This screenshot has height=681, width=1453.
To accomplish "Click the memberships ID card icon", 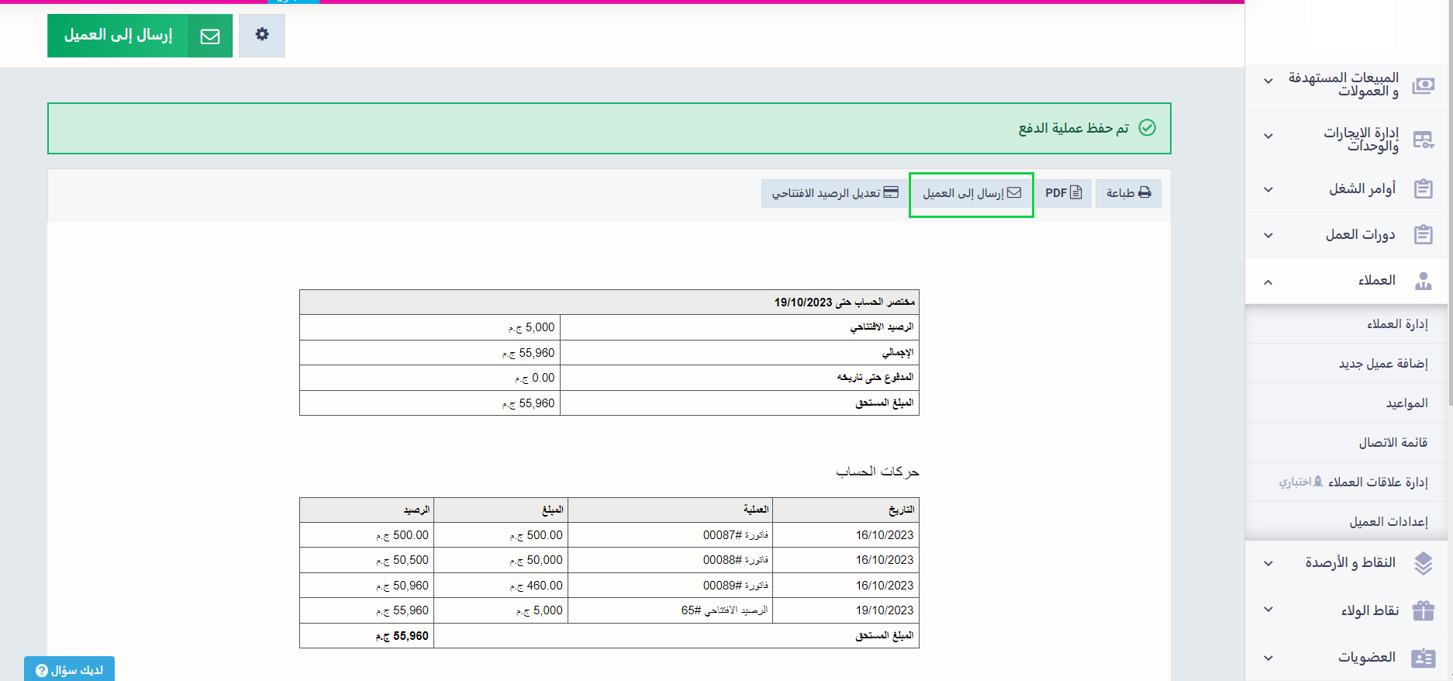I will point(1423,658).
